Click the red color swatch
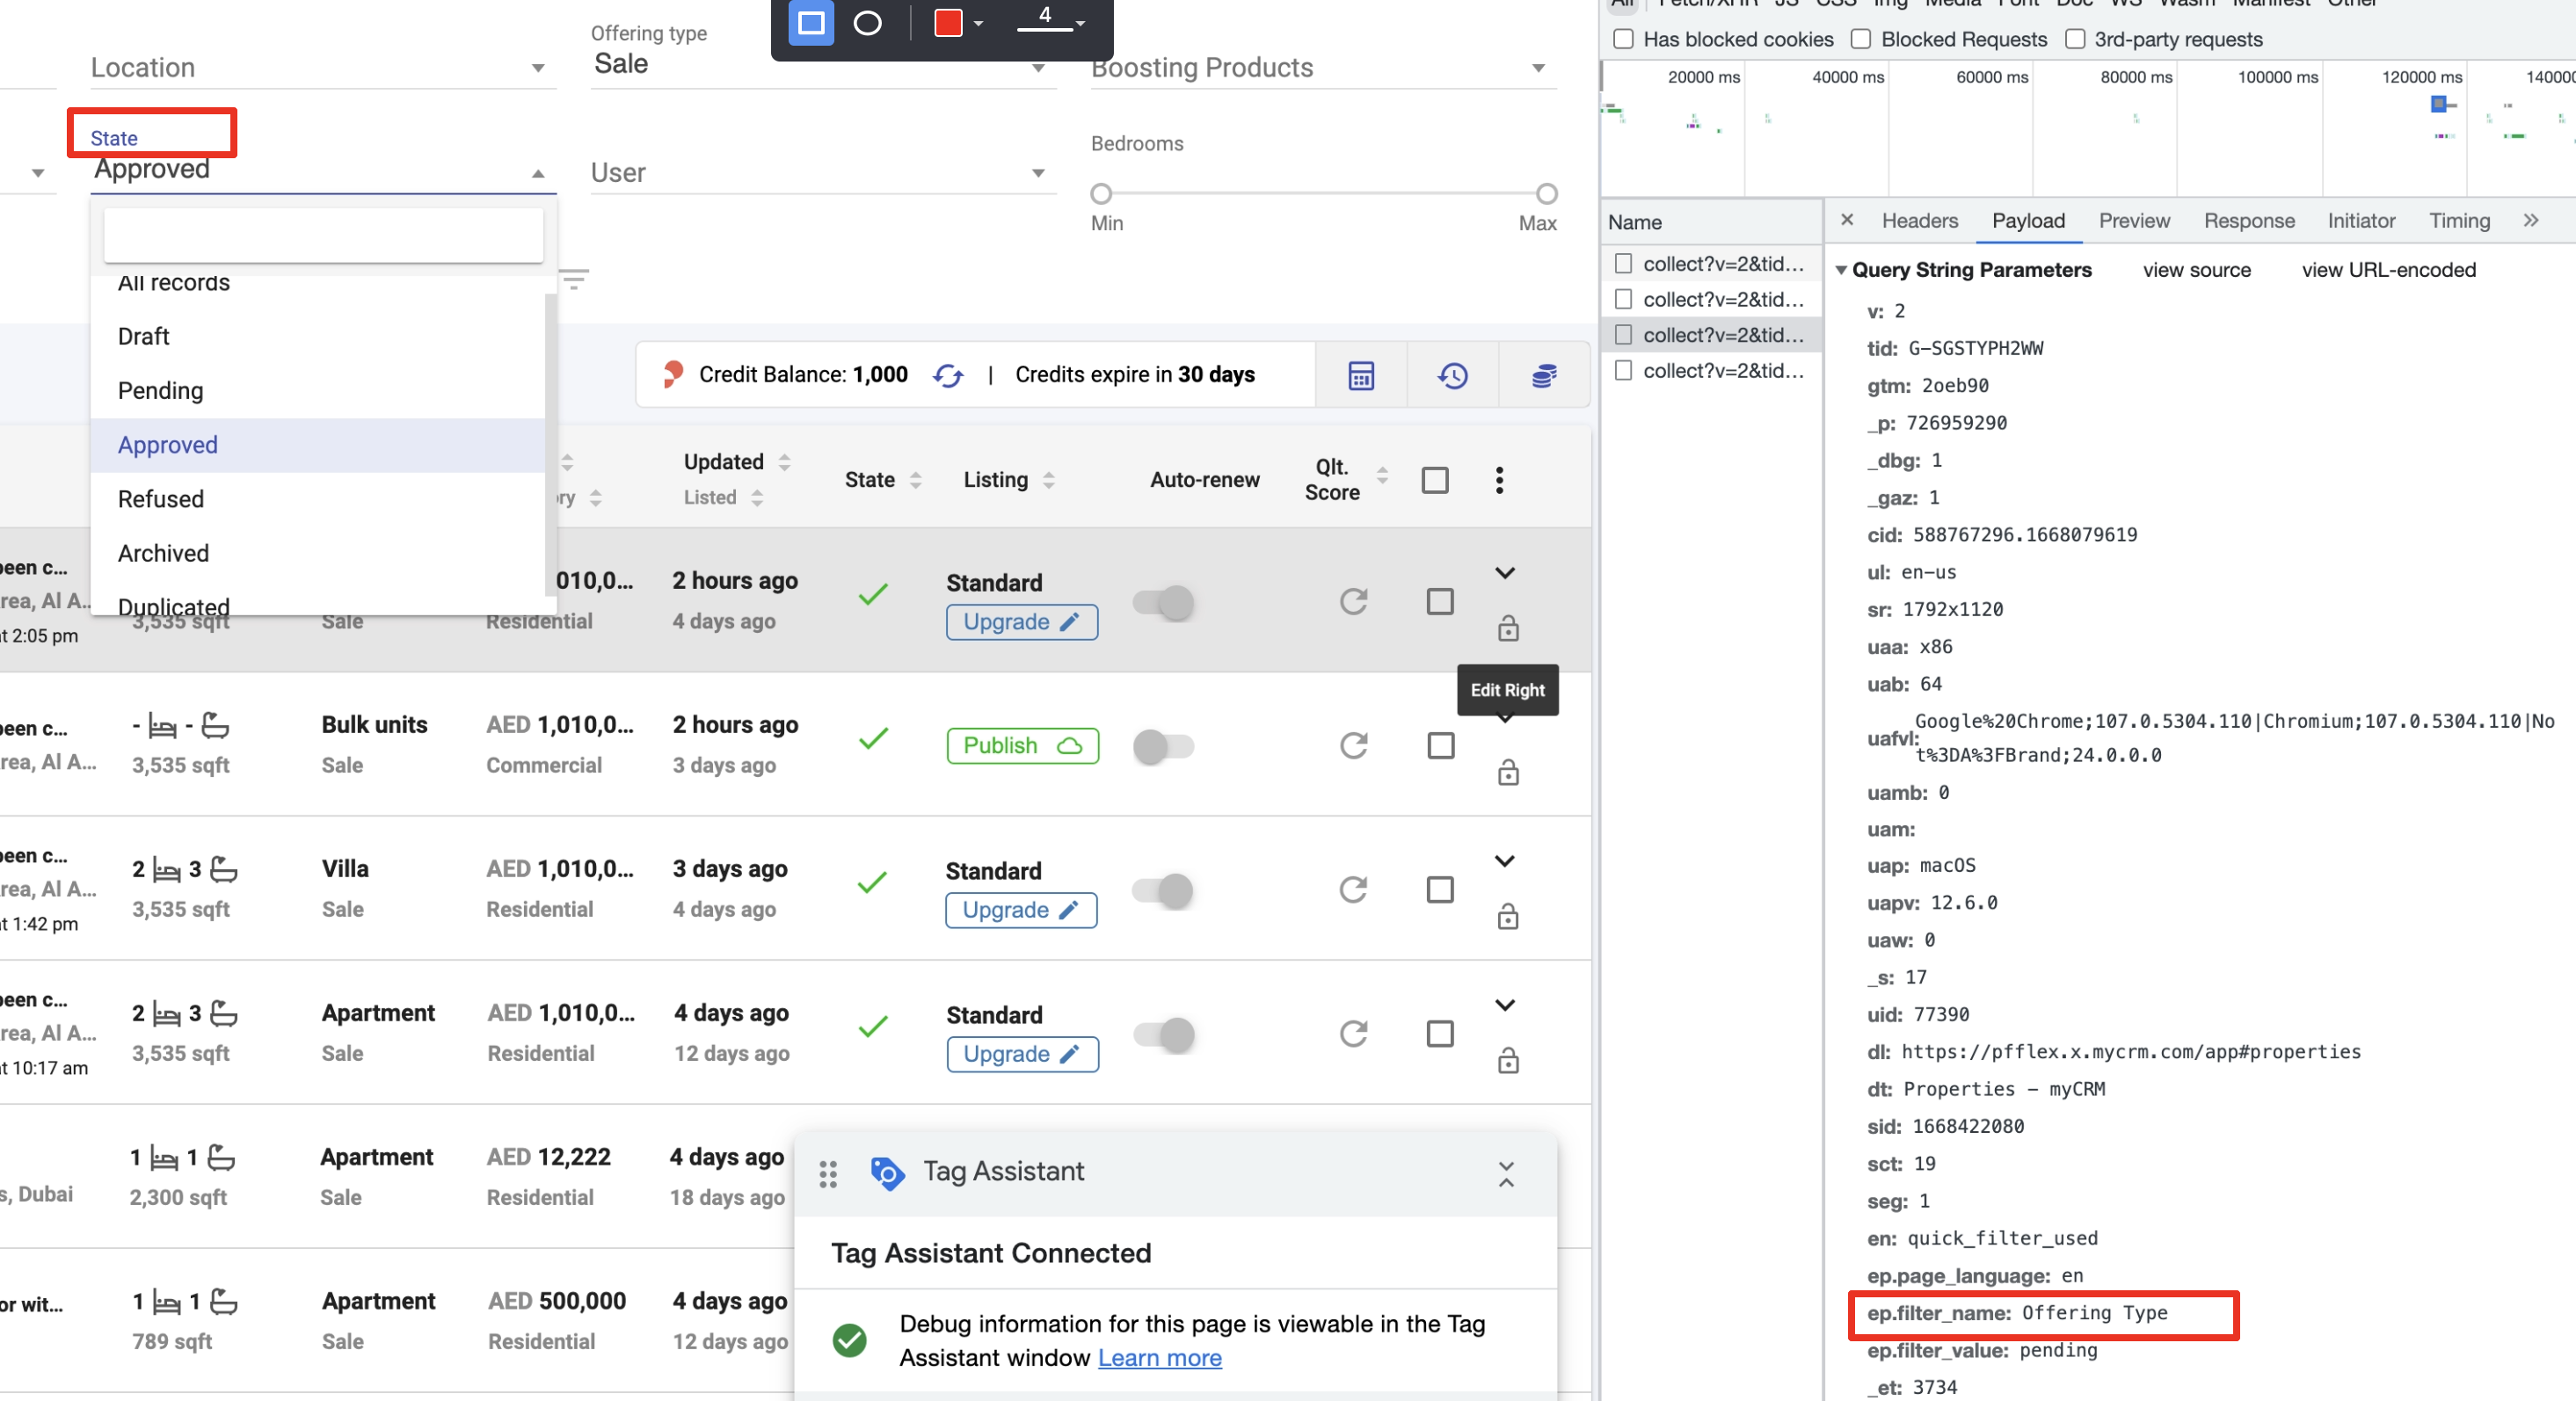Viewport: 2576px width, 1401px height. [947, 22]
